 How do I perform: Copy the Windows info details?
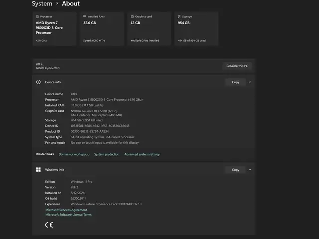(x=236, y=170)
